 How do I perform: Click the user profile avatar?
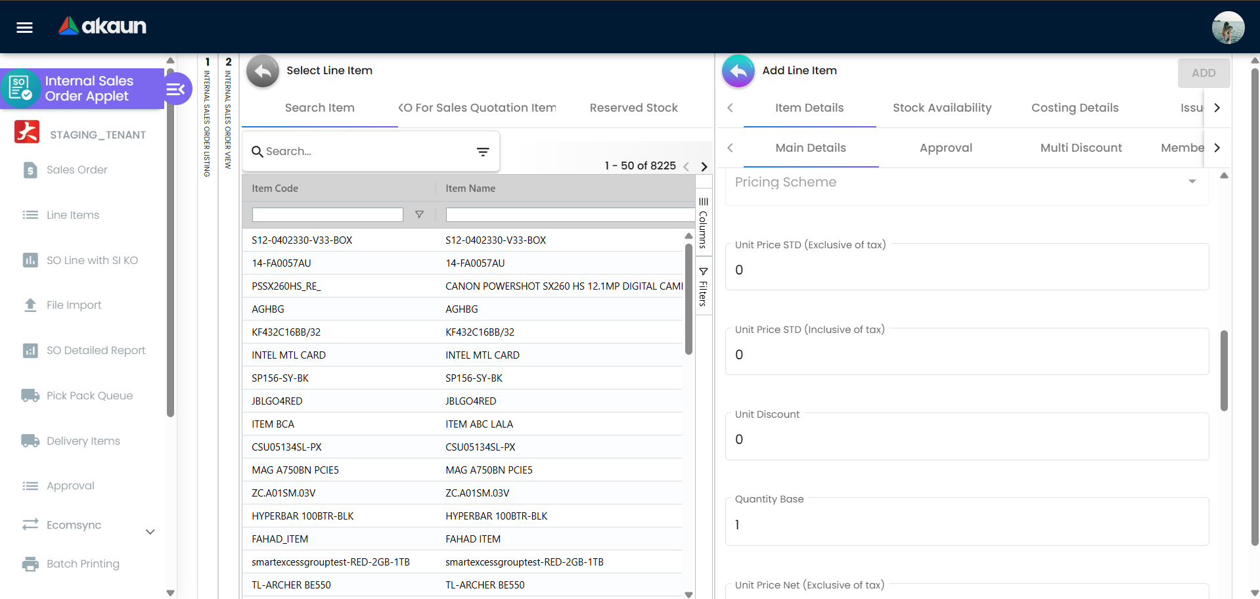point(1227,28)
